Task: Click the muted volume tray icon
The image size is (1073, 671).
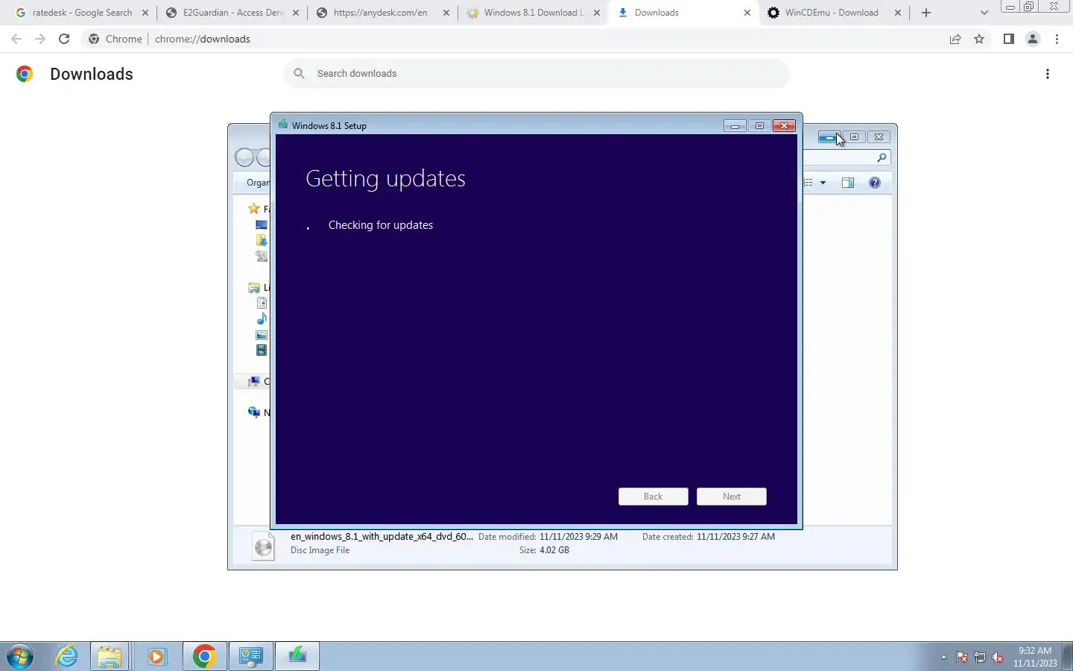Action: coord(998,657)
